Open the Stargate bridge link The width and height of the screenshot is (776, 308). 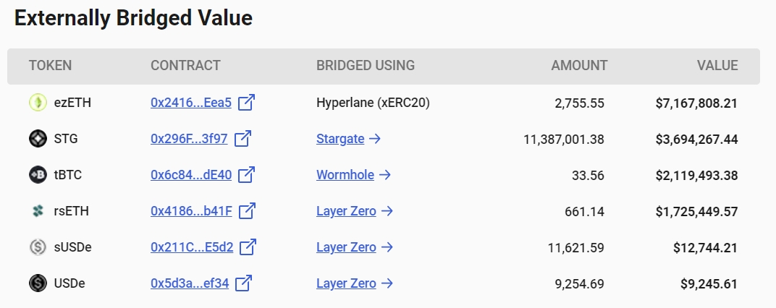pyautogui.click(x=348, y=139)
